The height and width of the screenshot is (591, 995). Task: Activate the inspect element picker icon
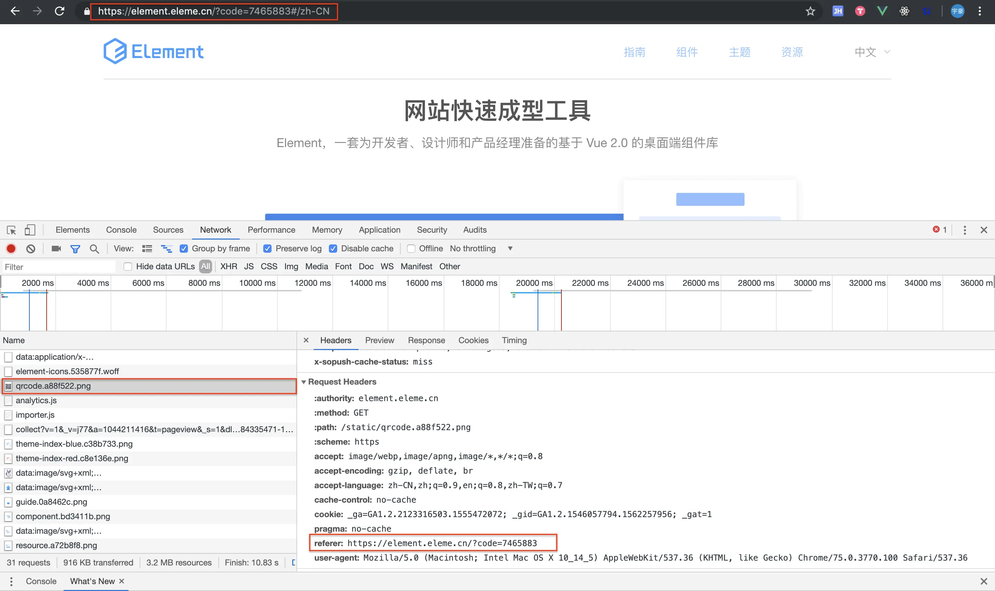click(x=11, y=230)
